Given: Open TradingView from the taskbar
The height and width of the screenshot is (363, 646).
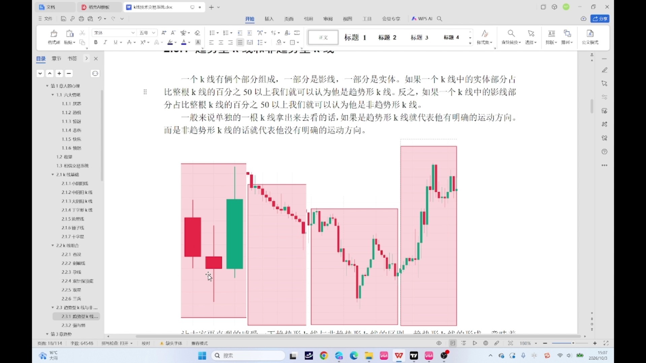Looking at the screenshot, I should (x=414, y=356).
